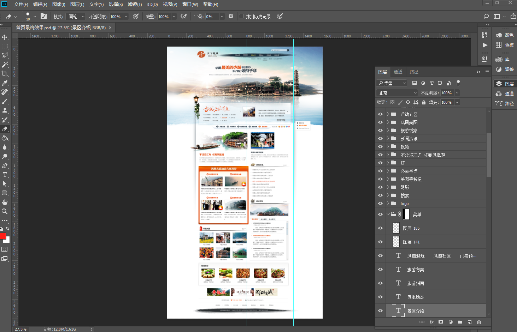Open the blend mode 正常 dropdown

pyautogui.click(x=397, y=93)
